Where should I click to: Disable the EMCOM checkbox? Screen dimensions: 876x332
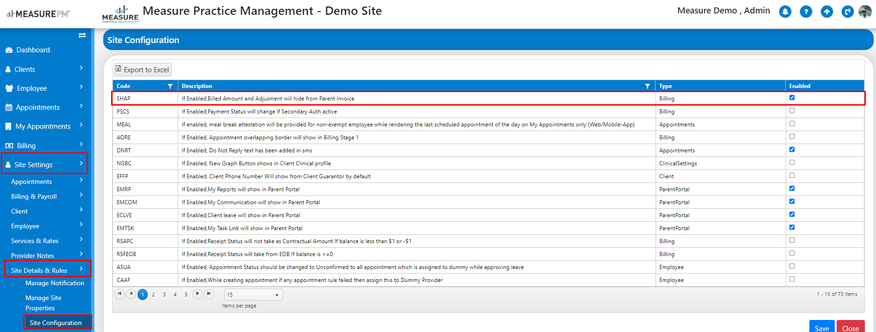click(792, 201)
